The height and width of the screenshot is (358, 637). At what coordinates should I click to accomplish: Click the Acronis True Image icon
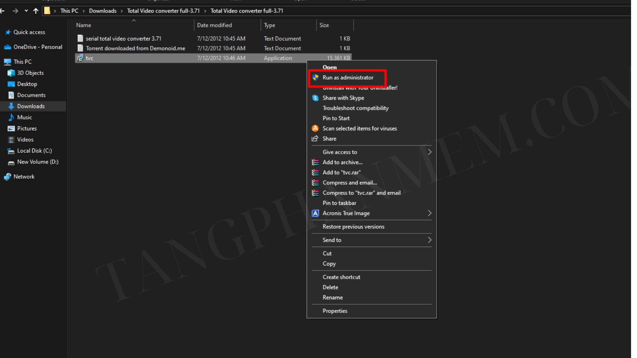tap(315, 213)
